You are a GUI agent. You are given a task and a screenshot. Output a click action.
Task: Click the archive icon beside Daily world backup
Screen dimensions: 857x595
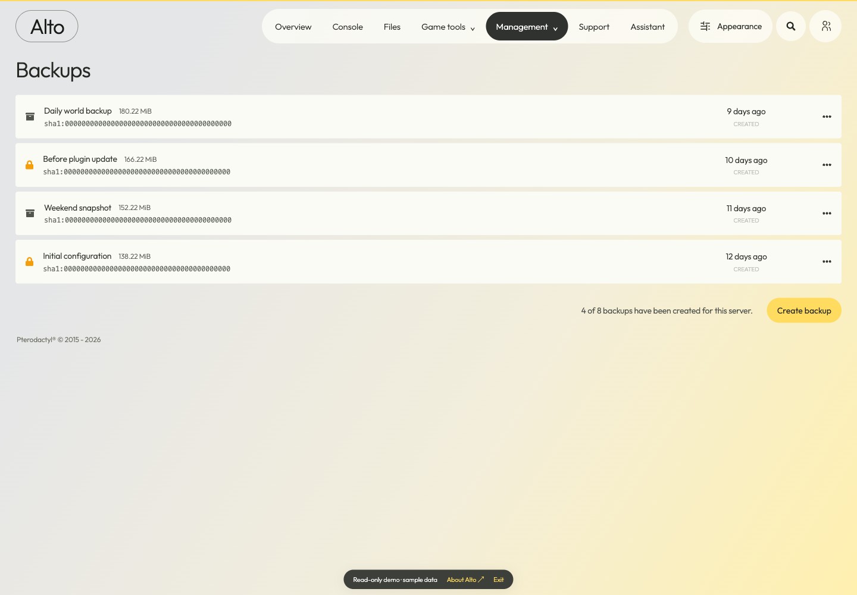(x=30, y=117)
